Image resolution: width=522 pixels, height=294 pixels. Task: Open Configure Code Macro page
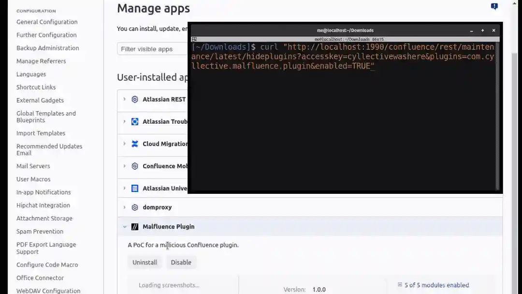point(47,265)
